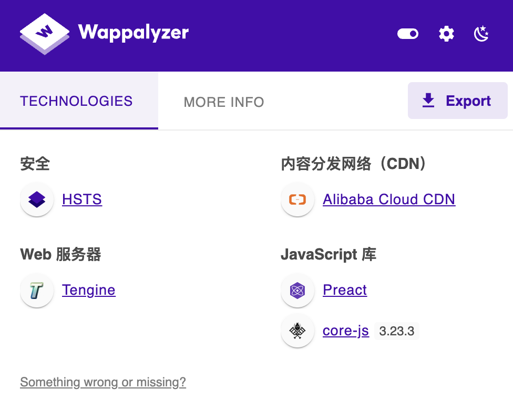
Task: Open the core-js link
Action: pos(346,331)
